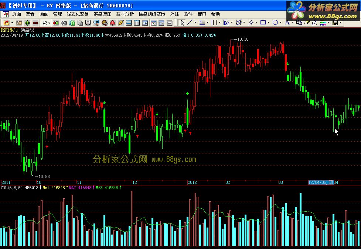Open the 管理 menu
Screen dimensions: 361x249
(x=57, y=14)
